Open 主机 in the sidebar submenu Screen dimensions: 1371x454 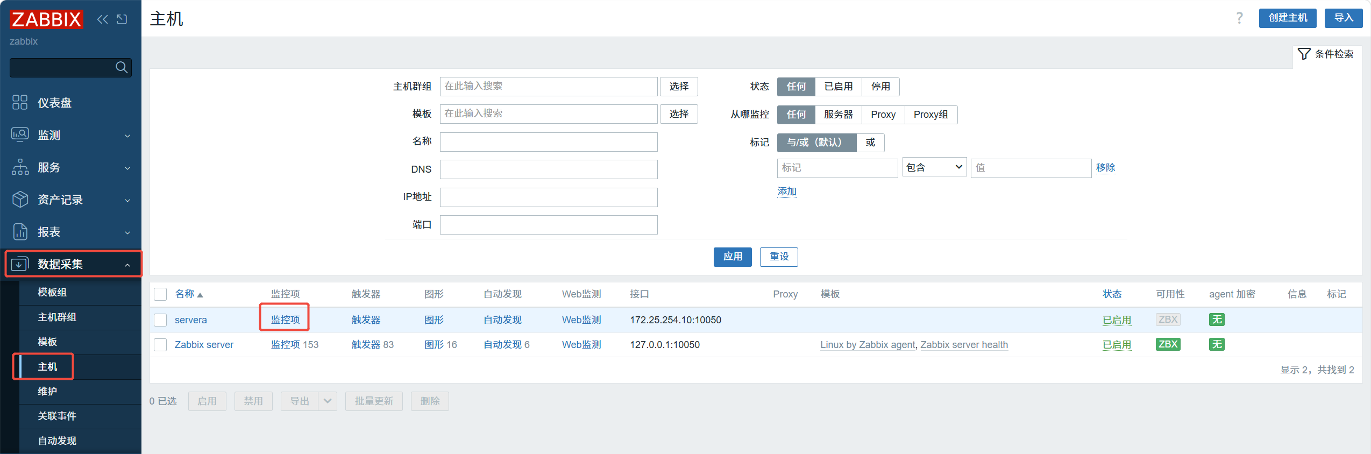47,367
